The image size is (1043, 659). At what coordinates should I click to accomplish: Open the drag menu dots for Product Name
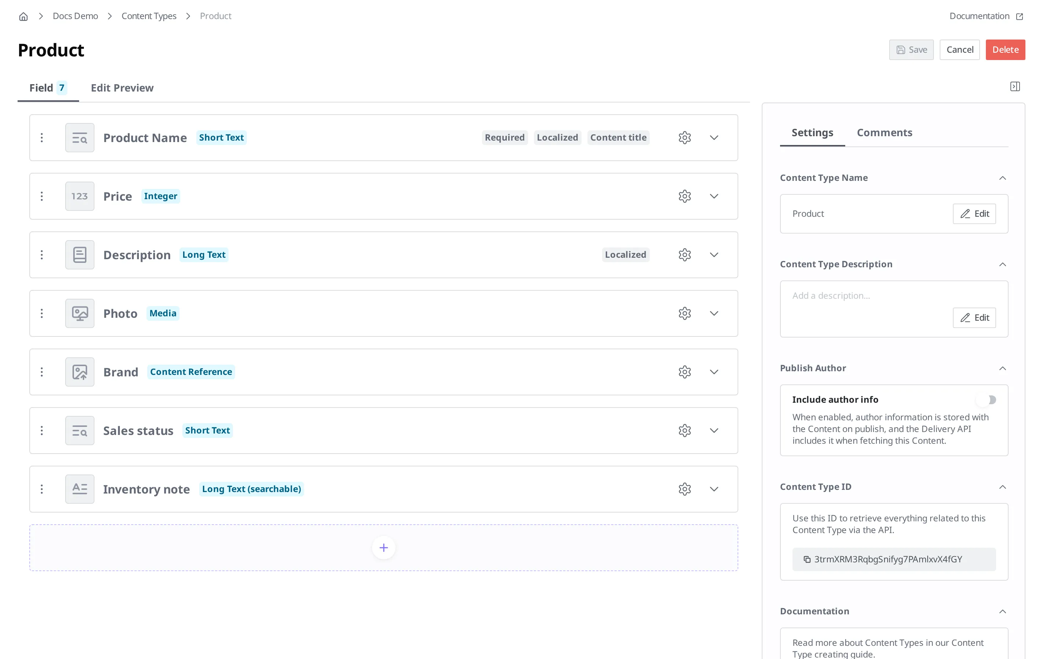click(42, 138)
